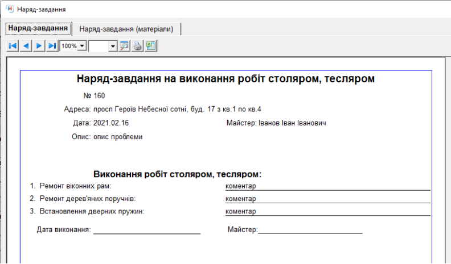Screen dimensions: 451x264
Task: Click the Дата виконання blank line
Action: [x=147, y=230]
